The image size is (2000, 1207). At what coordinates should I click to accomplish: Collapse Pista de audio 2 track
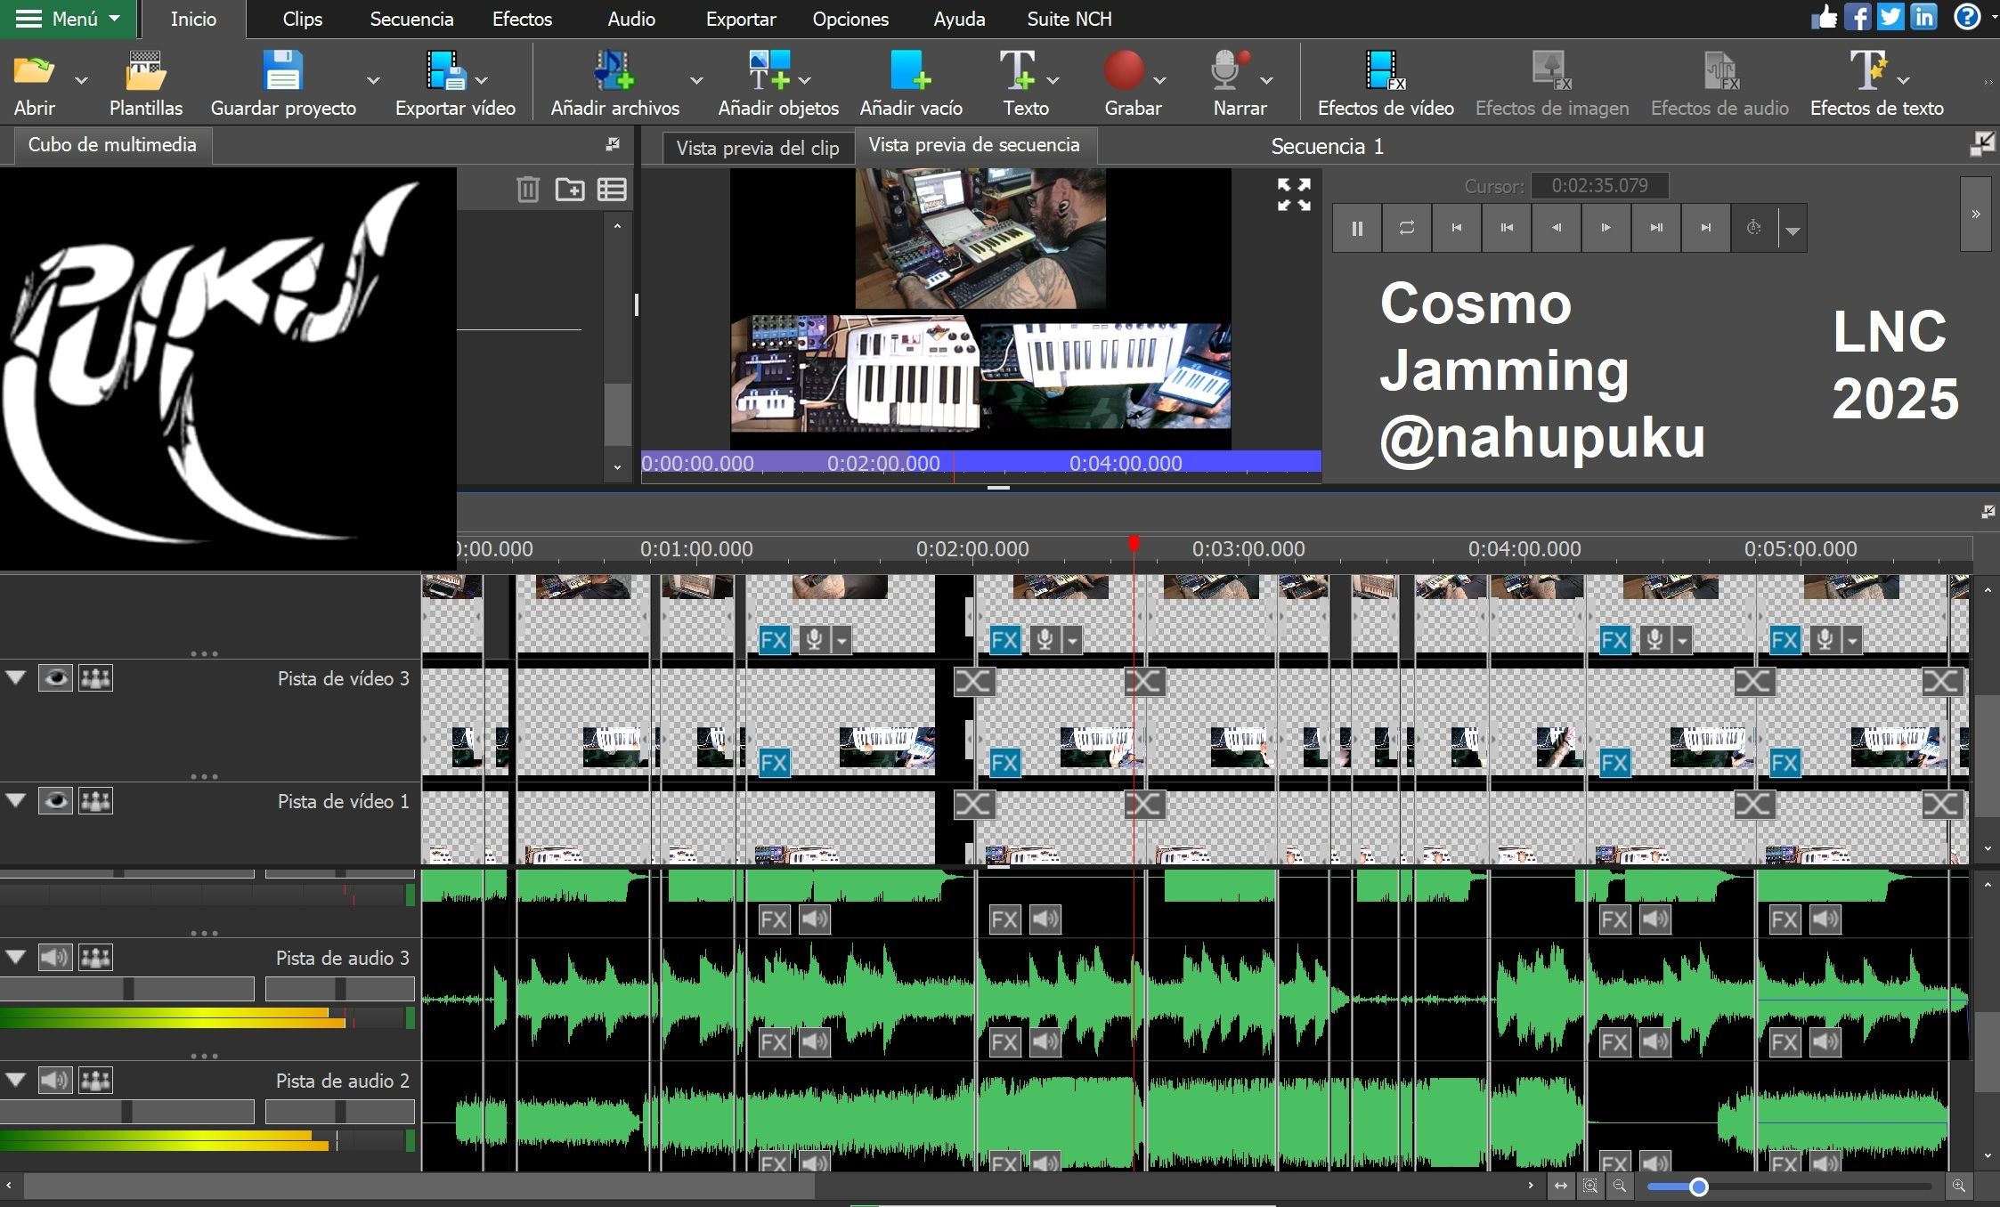(x=16, y=1080)
